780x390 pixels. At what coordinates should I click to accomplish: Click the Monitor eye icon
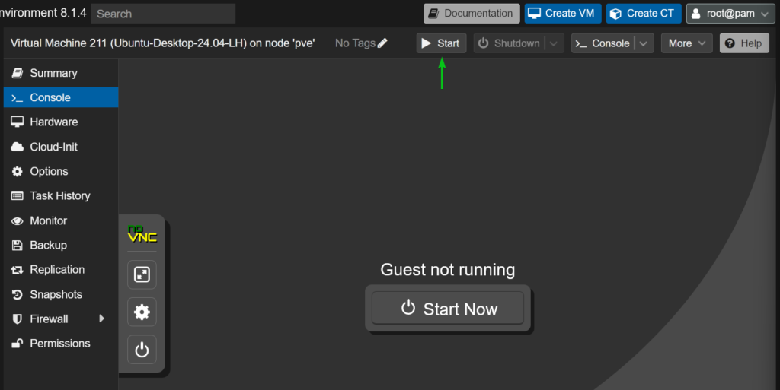coord(17,220)
